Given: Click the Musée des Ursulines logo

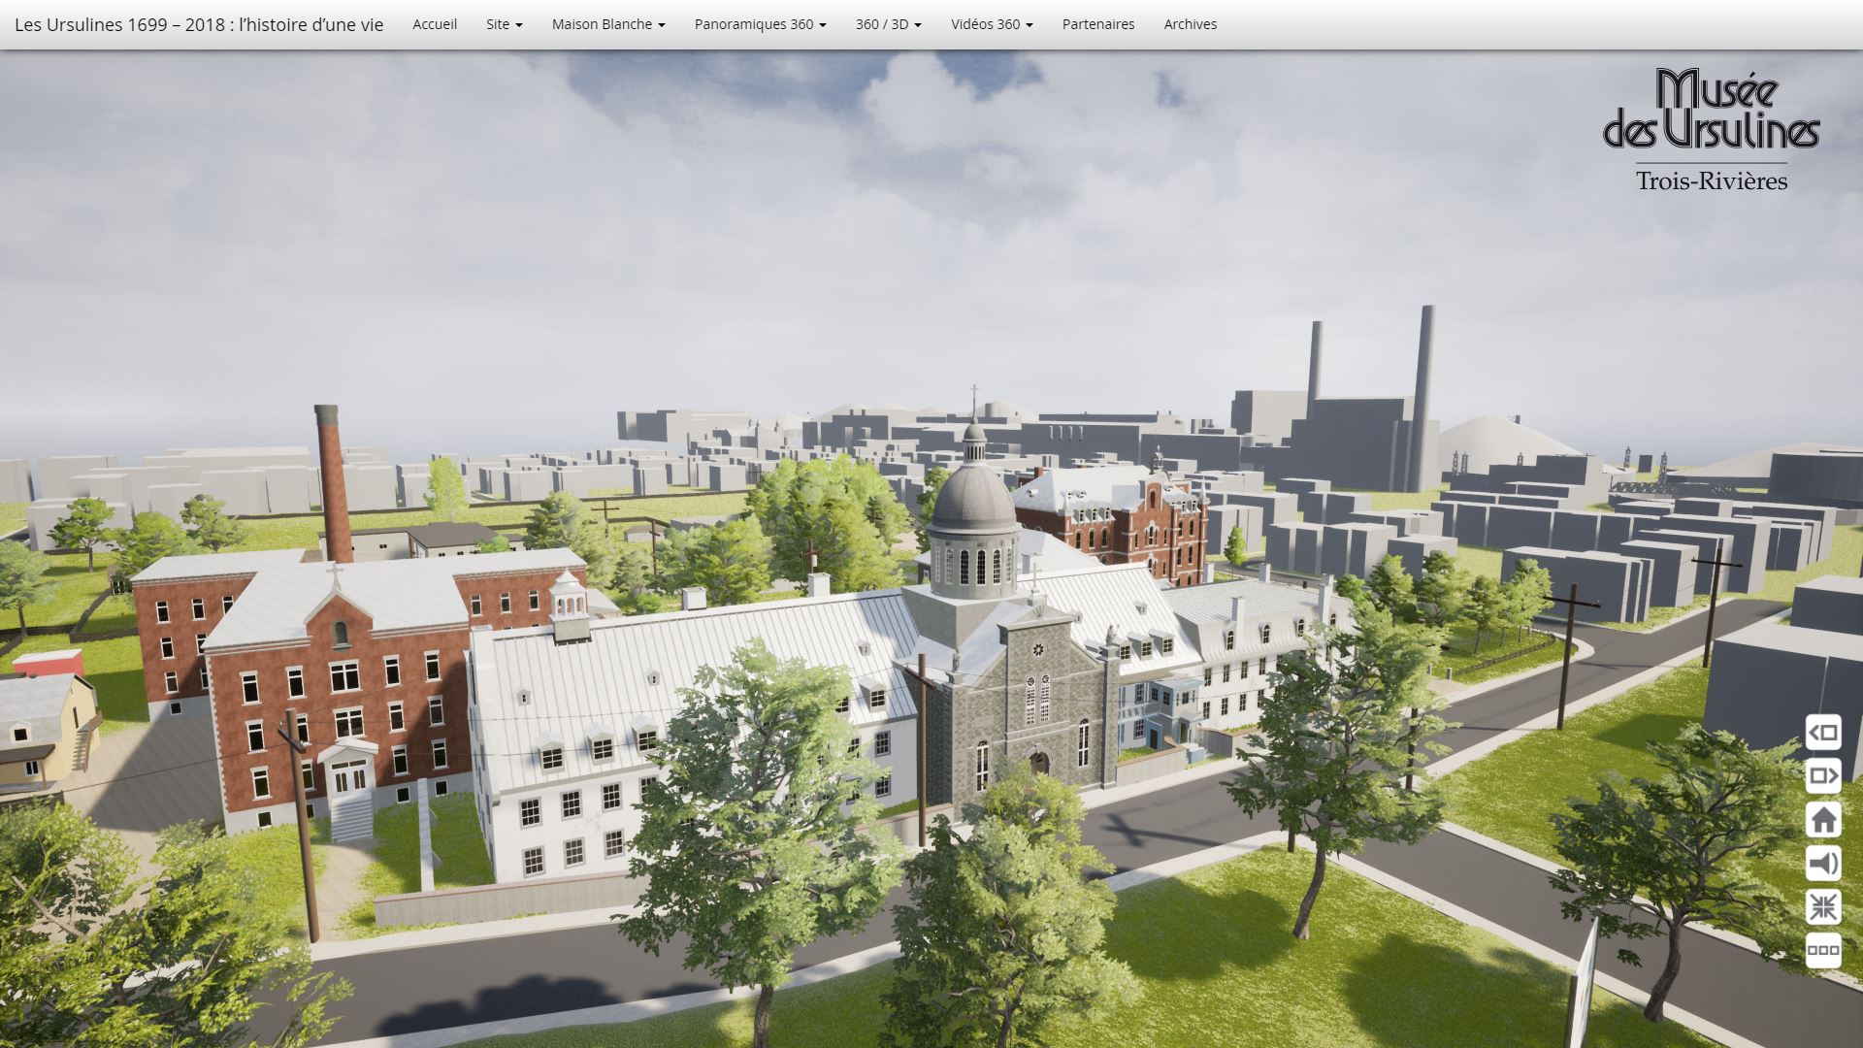Looking at the screenshot, I should point(1711,110).
